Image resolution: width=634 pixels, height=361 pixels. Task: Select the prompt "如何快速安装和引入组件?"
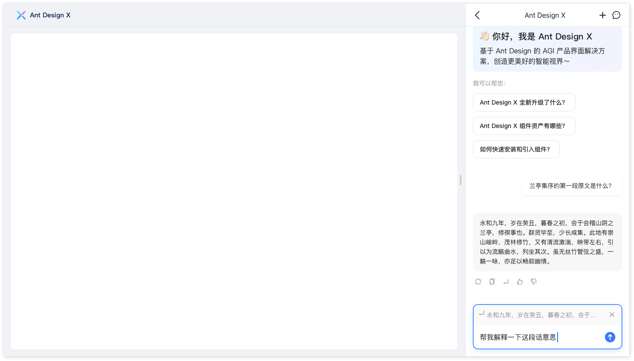click(516, 149)
